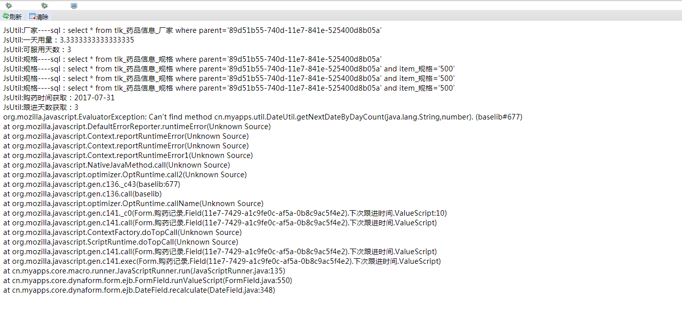Click the red-dot window icon beside 清除
This screenshot has height=318, width=682.
32,16
